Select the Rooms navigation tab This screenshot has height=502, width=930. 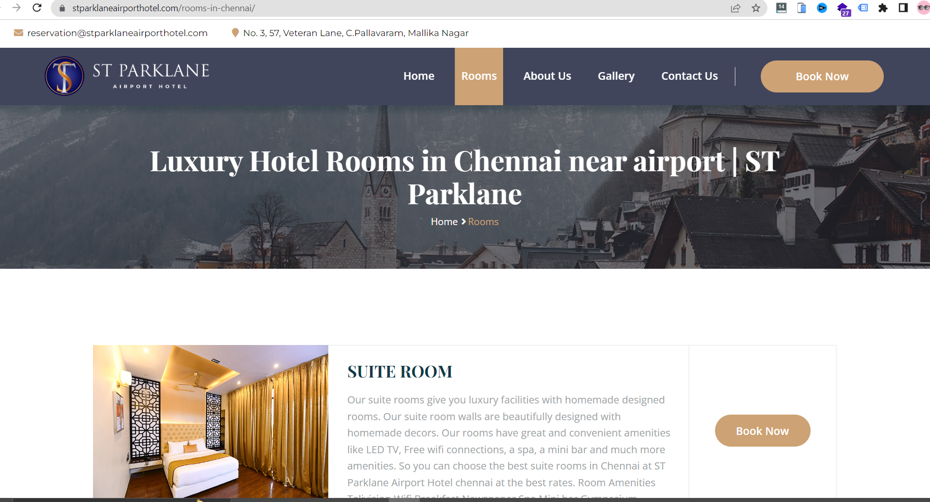(x=479, y=76)
